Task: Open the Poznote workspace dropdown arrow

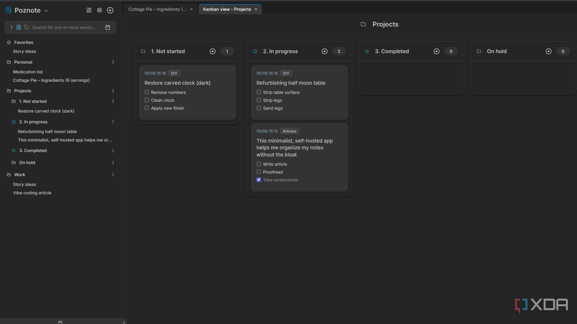Action: pyautogui.click(x=46, y=11)
